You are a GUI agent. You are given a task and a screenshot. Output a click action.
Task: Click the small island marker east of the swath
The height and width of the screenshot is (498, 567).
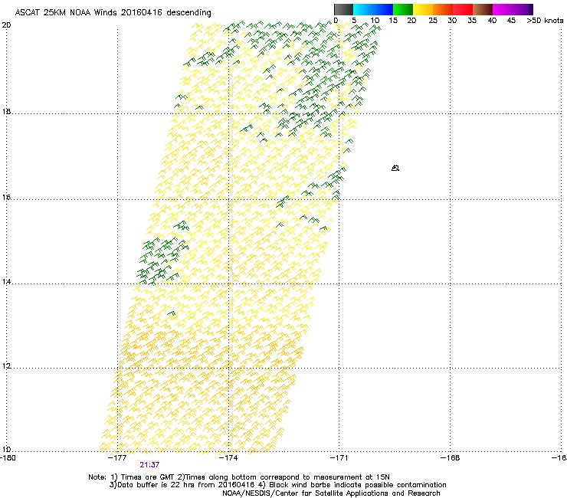coord(395,168)
